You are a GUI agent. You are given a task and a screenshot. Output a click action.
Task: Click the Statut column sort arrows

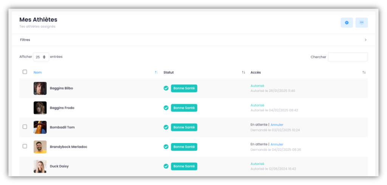point(243,72)
